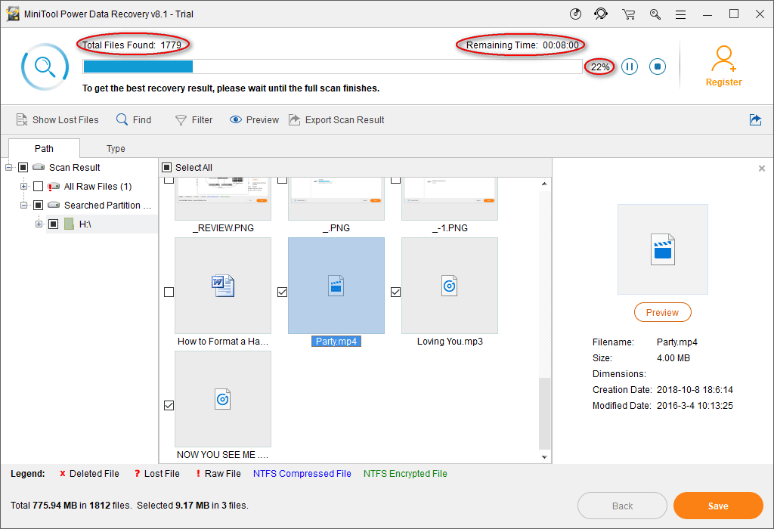Open the support headset icon
Image resolution: width=774 pixels, height=529 pixels.
point(601,14)
